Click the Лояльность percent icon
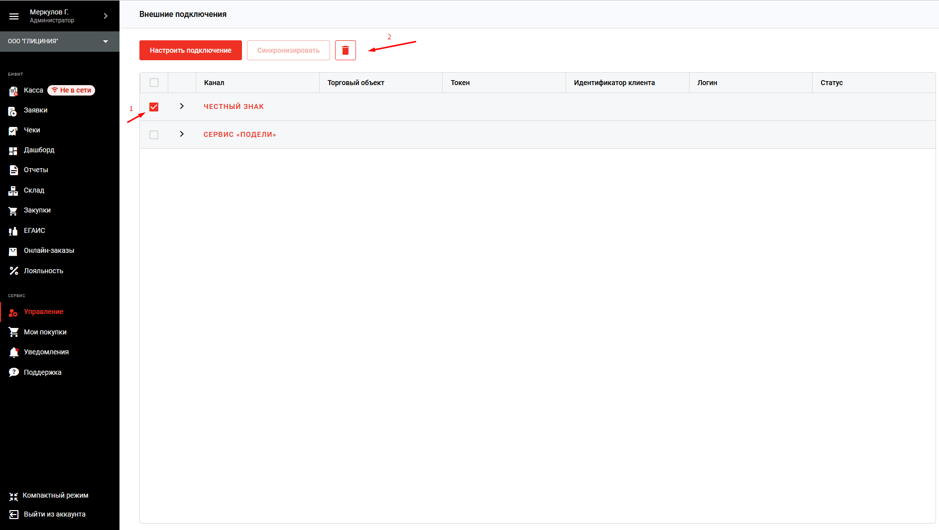 13,271
